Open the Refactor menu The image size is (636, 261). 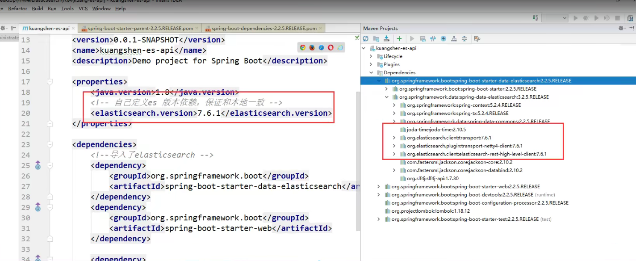(x=17, y=8)
